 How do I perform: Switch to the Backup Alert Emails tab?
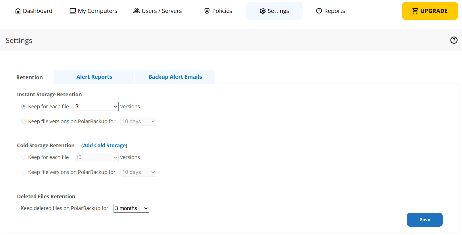[x=175, y=77]
